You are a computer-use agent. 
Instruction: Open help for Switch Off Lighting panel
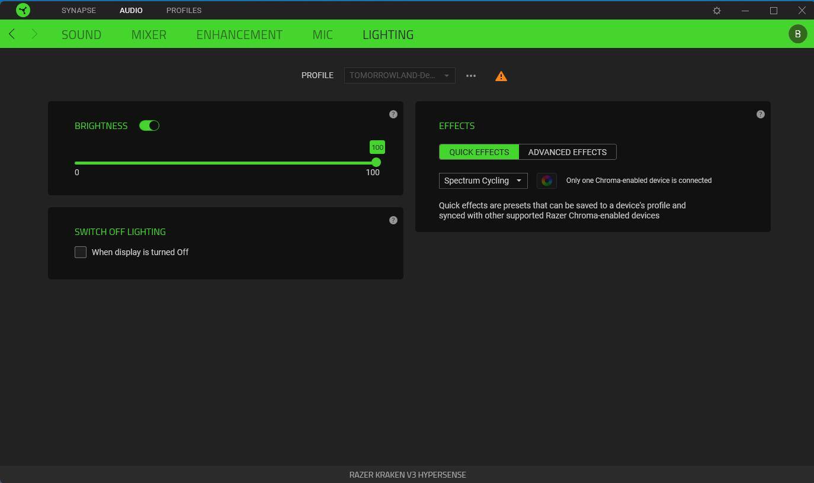click(393, 220)
